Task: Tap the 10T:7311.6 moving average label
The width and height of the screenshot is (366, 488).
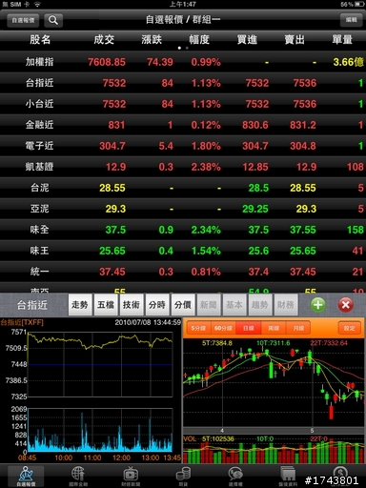Action: tap(274, 343)
